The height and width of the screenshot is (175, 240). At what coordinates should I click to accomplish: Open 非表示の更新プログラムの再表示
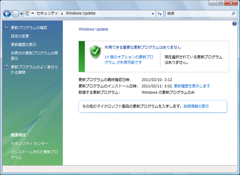pos(34,56)
